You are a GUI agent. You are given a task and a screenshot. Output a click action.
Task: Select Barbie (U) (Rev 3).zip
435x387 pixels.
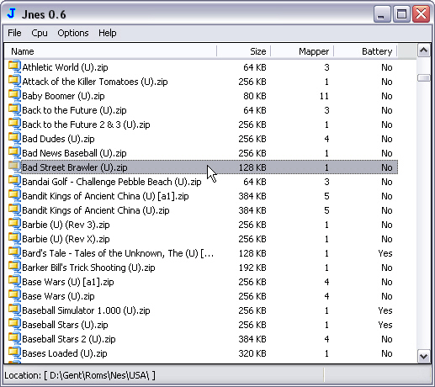coord(66,225)
